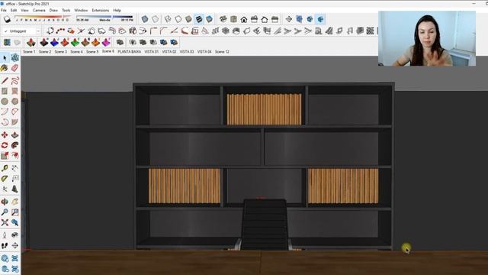Image resolution: width=488 pixels, height=275 pixels.
Task: Open the View menu
Action: [x=24, y=10]
